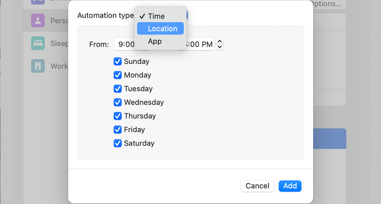Click the Friday label text
Viewport: 381px width, 204px height.
(134, 129)
